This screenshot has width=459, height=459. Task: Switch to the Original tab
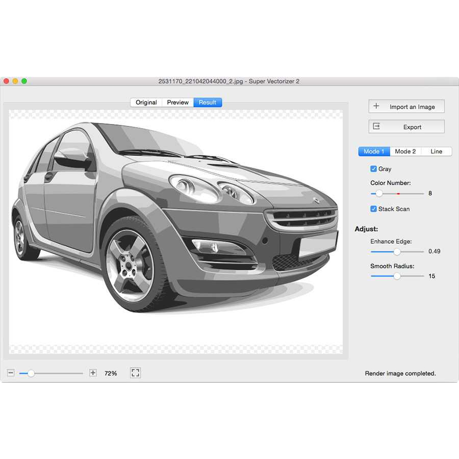146,103
